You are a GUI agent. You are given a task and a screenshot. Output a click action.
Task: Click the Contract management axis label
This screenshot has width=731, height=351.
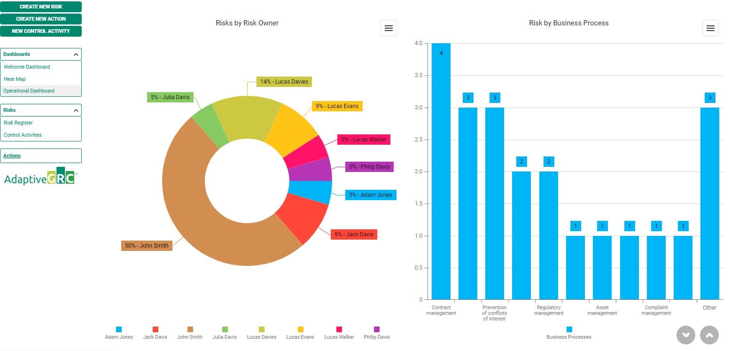[441, 310]
